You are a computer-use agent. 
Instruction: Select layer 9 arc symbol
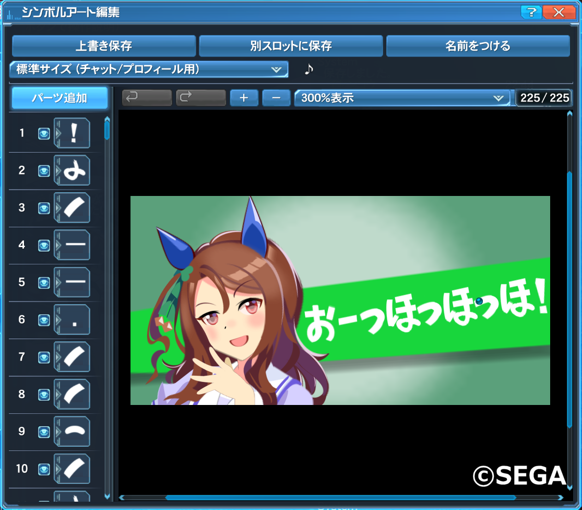(72, 431)
